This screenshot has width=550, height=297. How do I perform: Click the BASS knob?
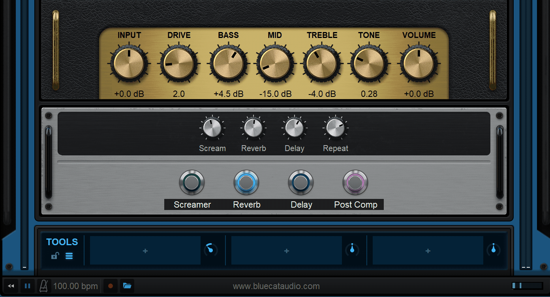228,64
